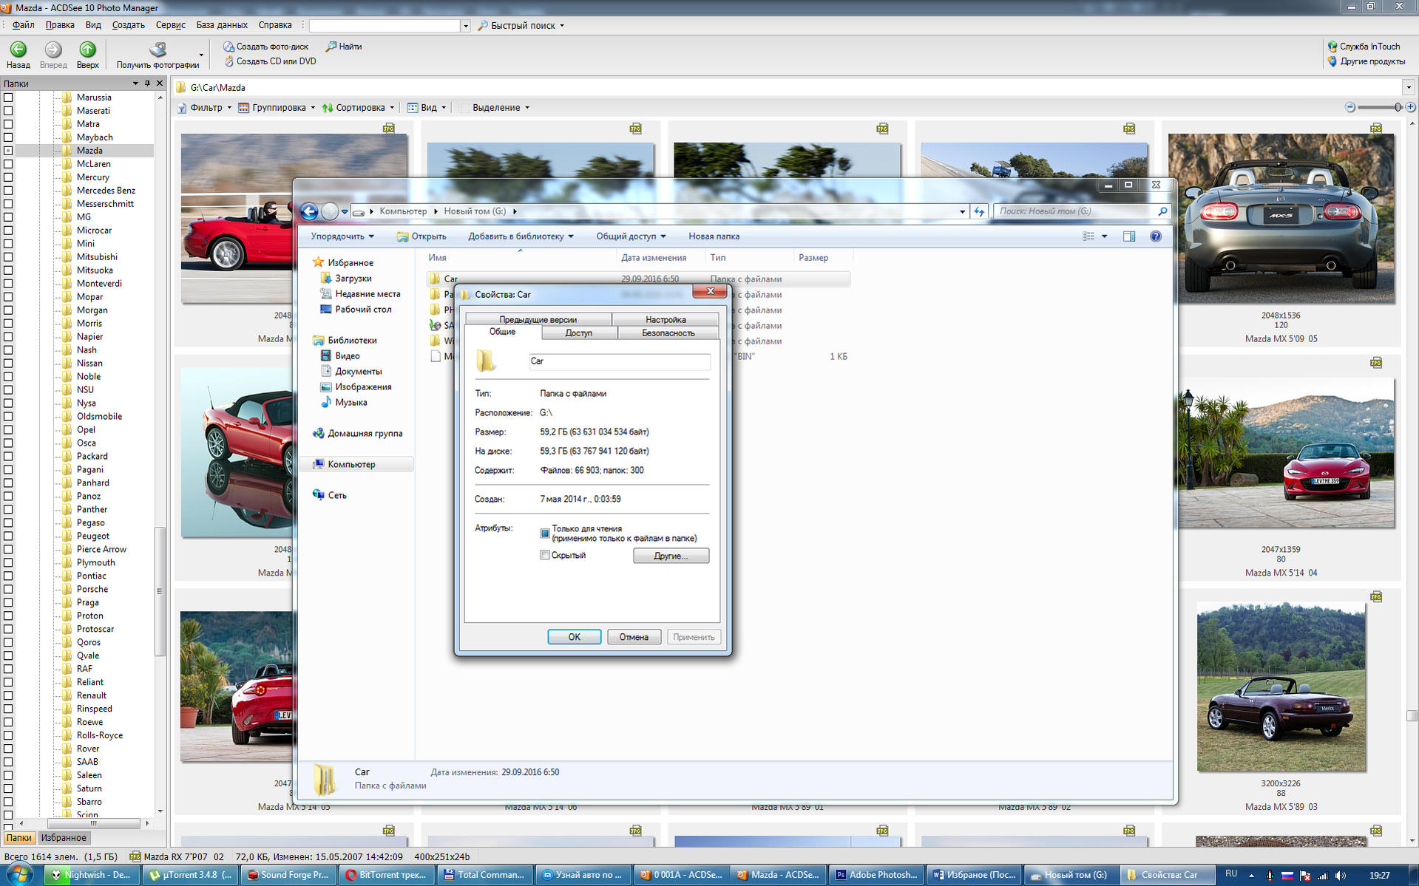Toggle the Read-only attribute checkbox
This screenshot has width=1419, height=886.
click(x=545, y=533)
